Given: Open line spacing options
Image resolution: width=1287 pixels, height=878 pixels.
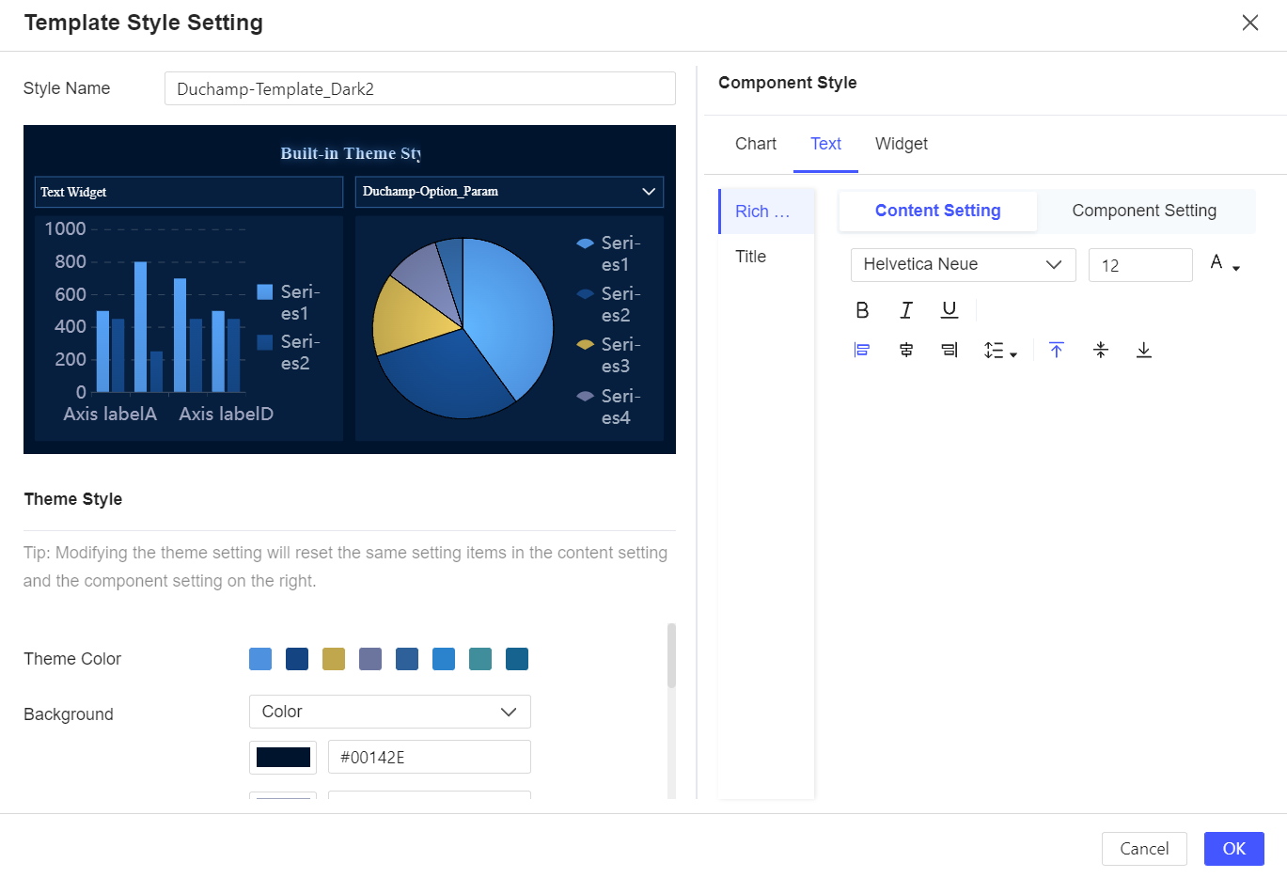Looking at the screenshot, I should [1000, 351].
